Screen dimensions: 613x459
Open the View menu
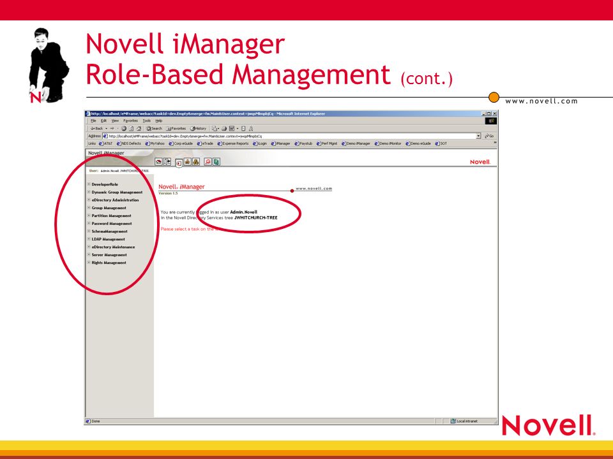coord(115,120)
